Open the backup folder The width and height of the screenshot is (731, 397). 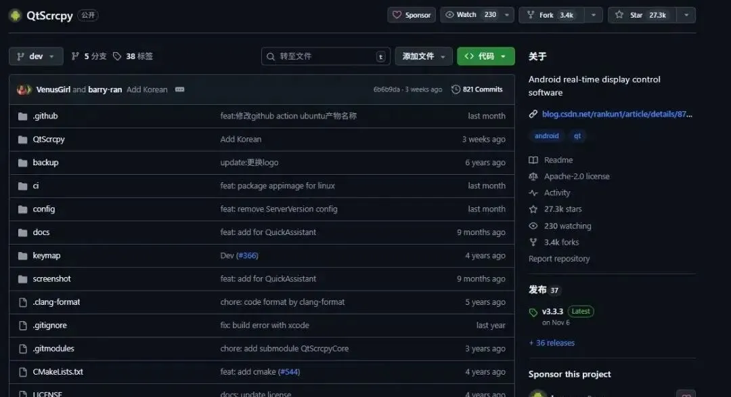pos(46,163)
